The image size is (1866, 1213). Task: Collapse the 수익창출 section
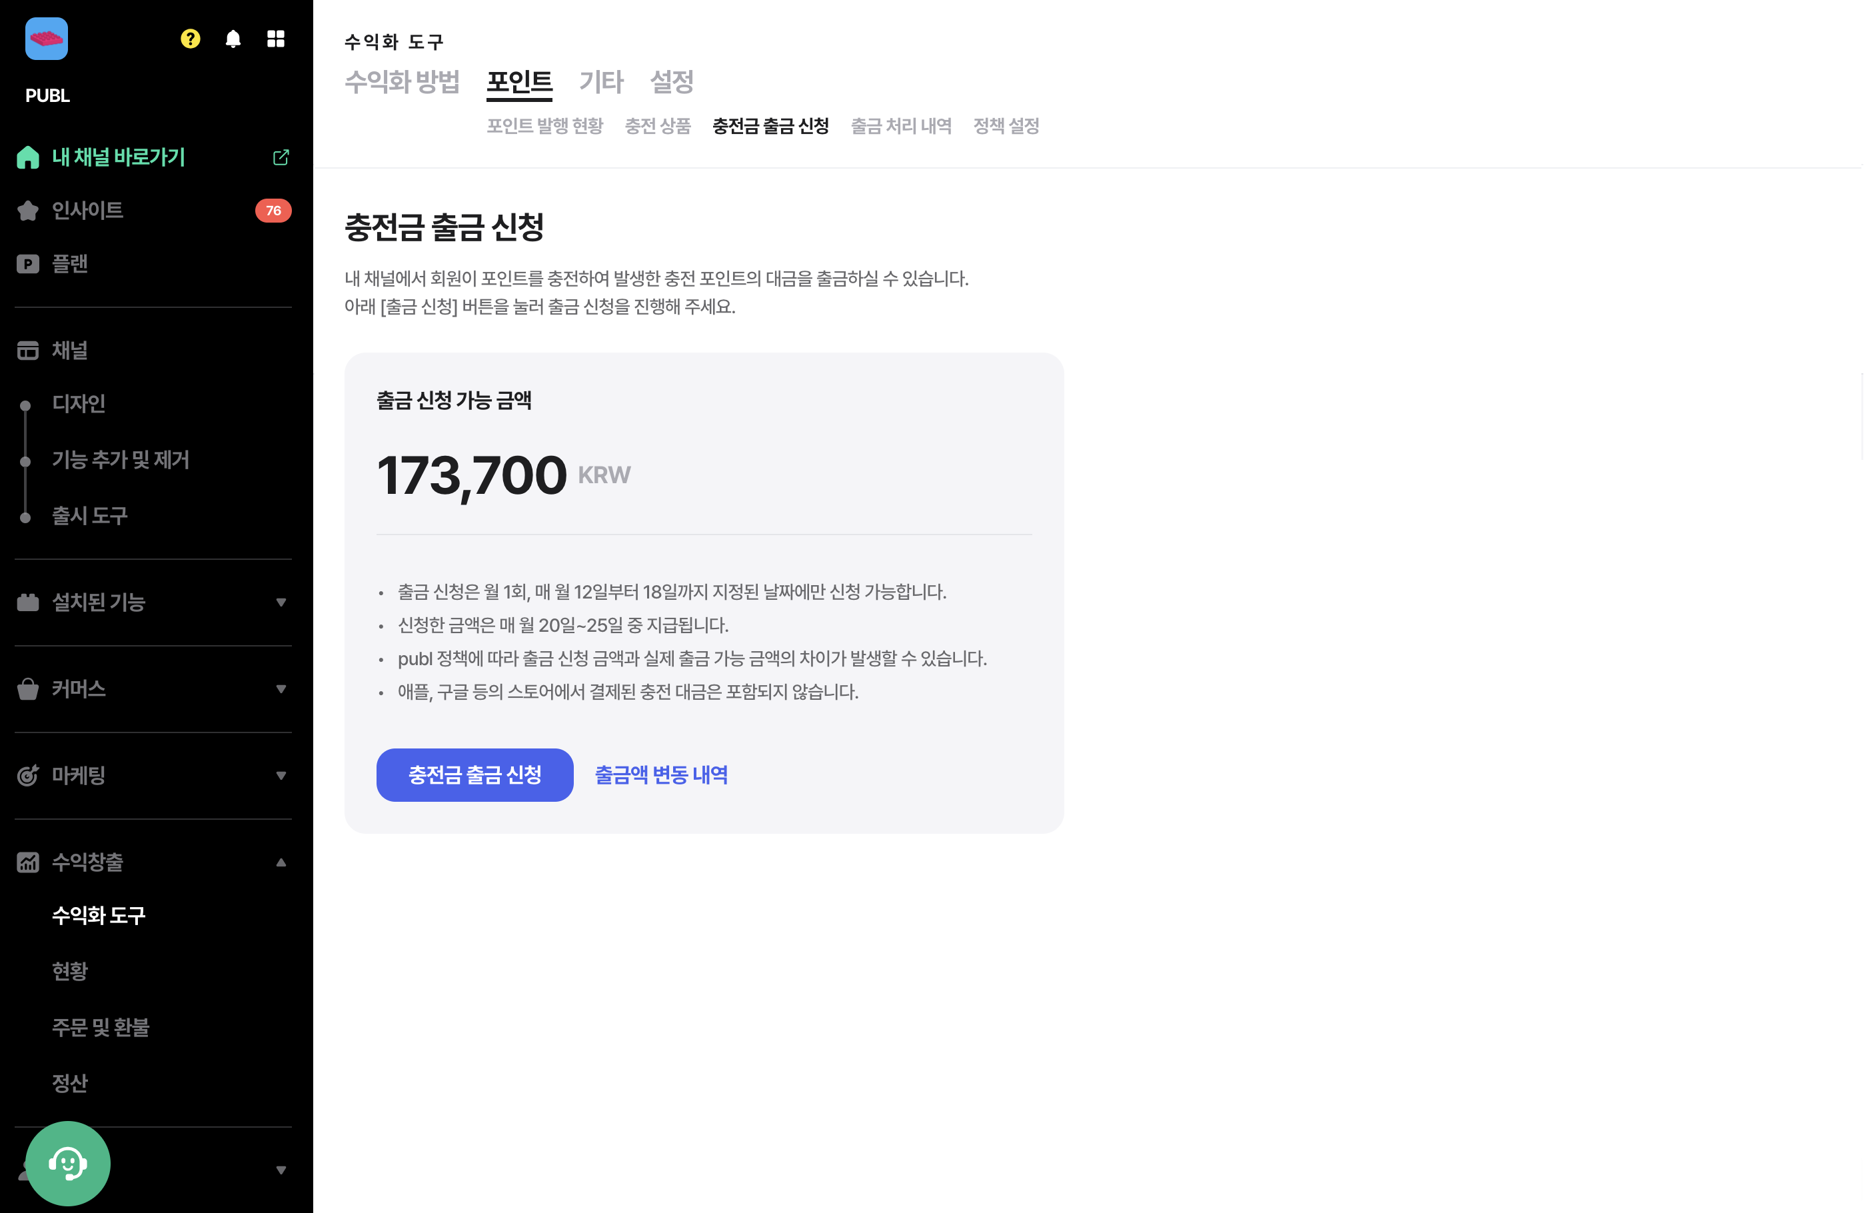point(280,862)
